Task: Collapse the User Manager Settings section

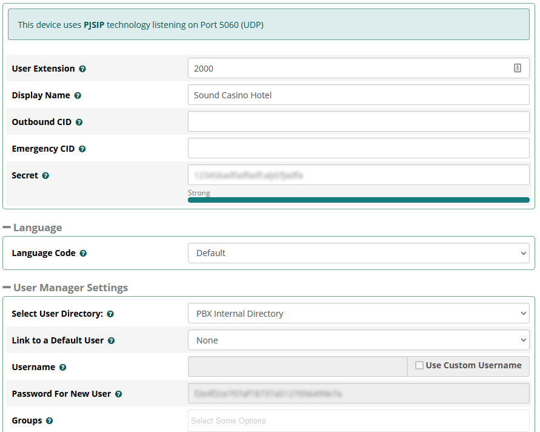Action: point(7,288)
